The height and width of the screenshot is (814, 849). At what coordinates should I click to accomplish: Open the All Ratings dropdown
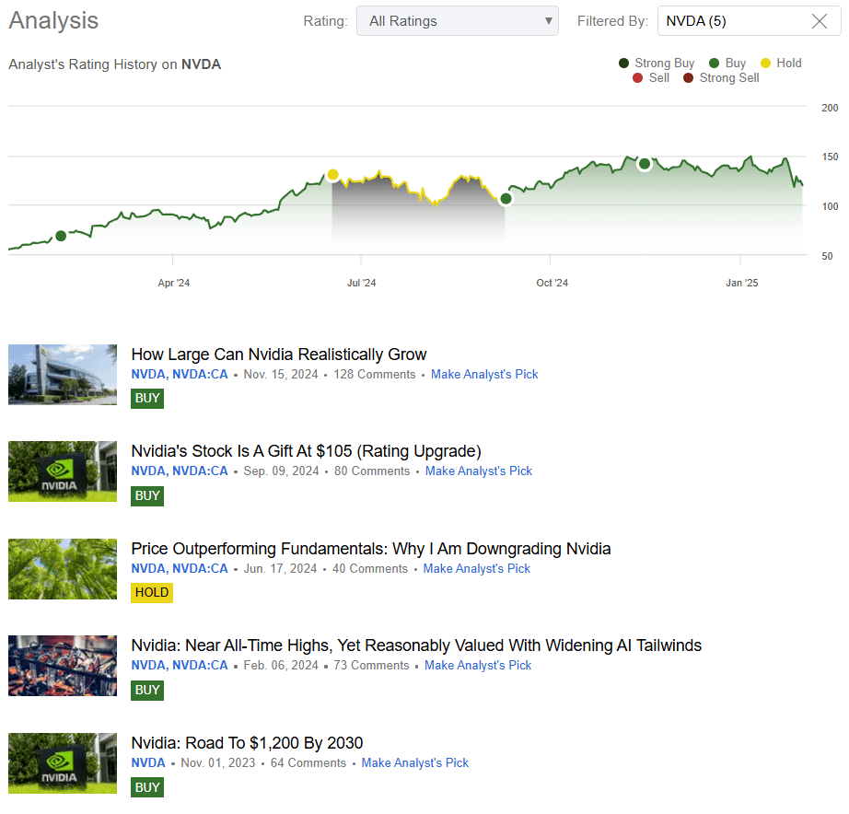[457, 20]
